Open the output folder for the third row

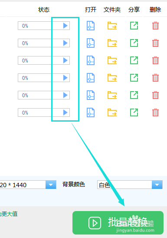[112, 60]
